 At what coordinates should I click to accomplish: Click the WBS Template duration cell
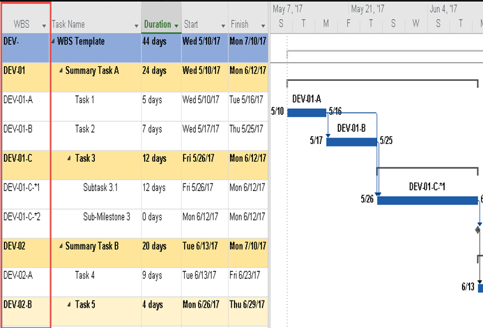point(161,41)
